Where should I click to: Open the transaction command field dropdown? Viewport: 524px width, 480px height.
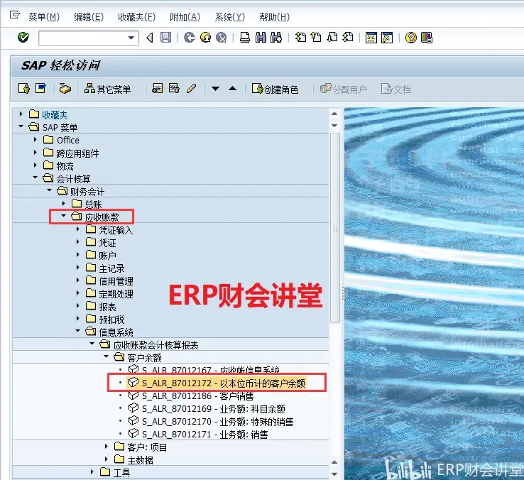(x=131, y=38)
